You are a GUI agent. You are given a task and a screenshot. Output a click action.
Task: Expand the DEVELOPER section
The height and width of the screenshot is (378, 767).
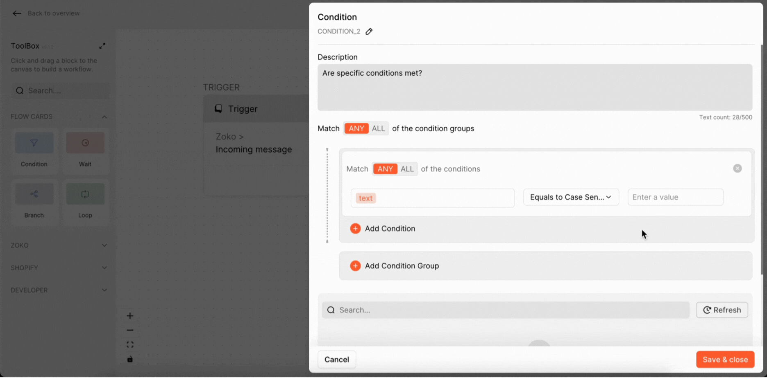coord(104,290)
